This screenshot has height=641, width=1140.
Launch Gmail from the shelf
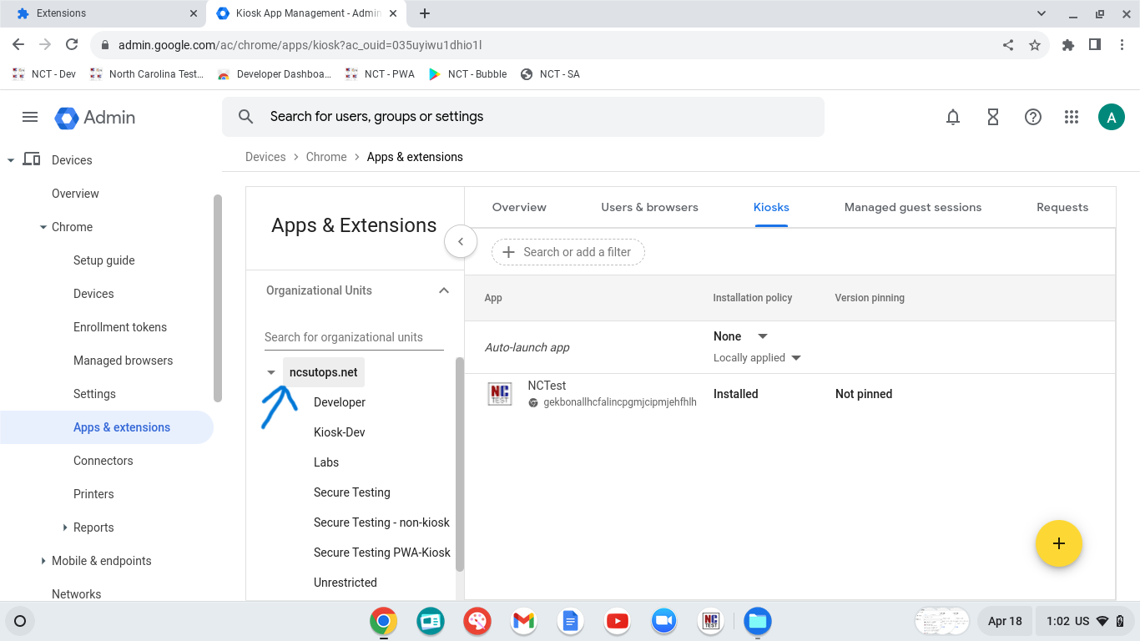[524, 621]
